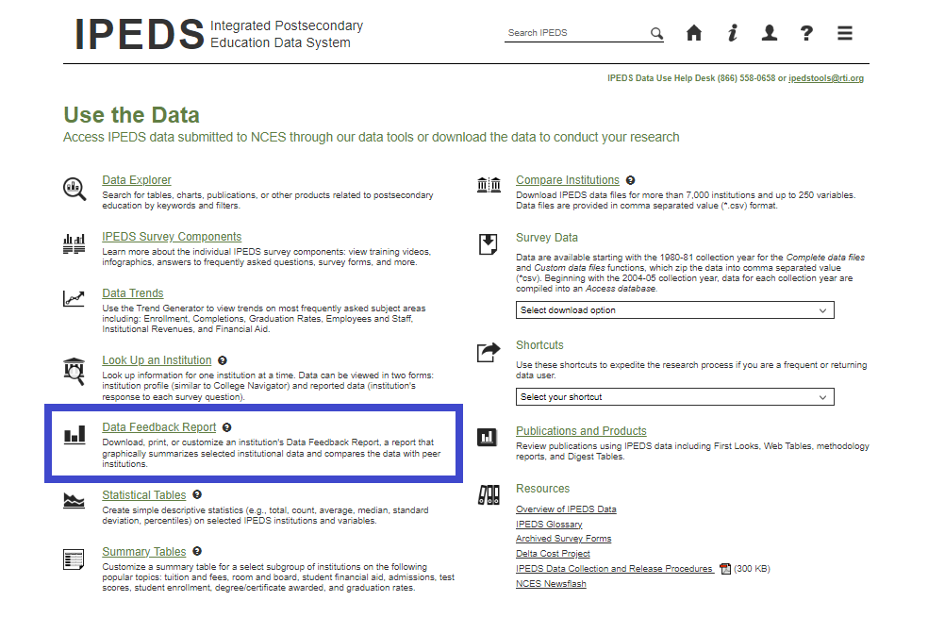The image size is (928, 634).
Task: Click the Shortcuts arrow icon
Action: click(x=489, y=352)
